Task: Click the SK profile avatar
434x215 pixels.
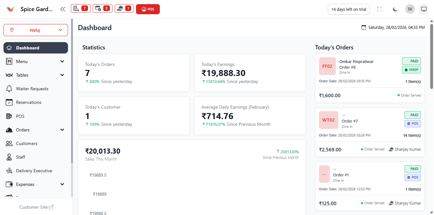Action: pos(410,9)
